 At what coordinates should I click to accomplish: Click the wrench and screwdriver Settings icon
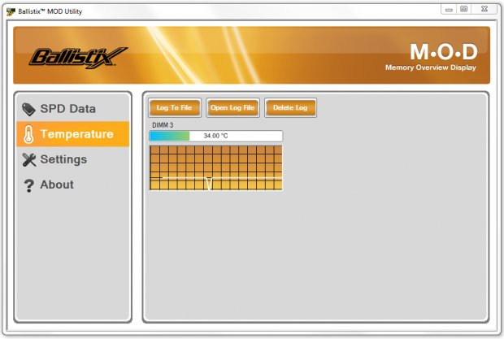click(x=28, y=159)
